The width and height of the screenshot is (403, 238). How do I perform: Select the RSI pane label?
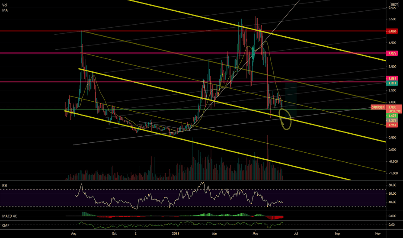tap(5, 186)
